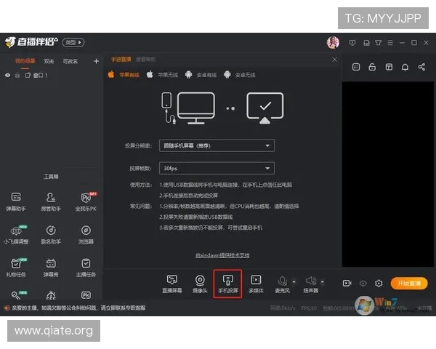Open the 小飞碟调整 tool
Image resolution: width=436 pixels, height=349 pixels.
point(16,234)
